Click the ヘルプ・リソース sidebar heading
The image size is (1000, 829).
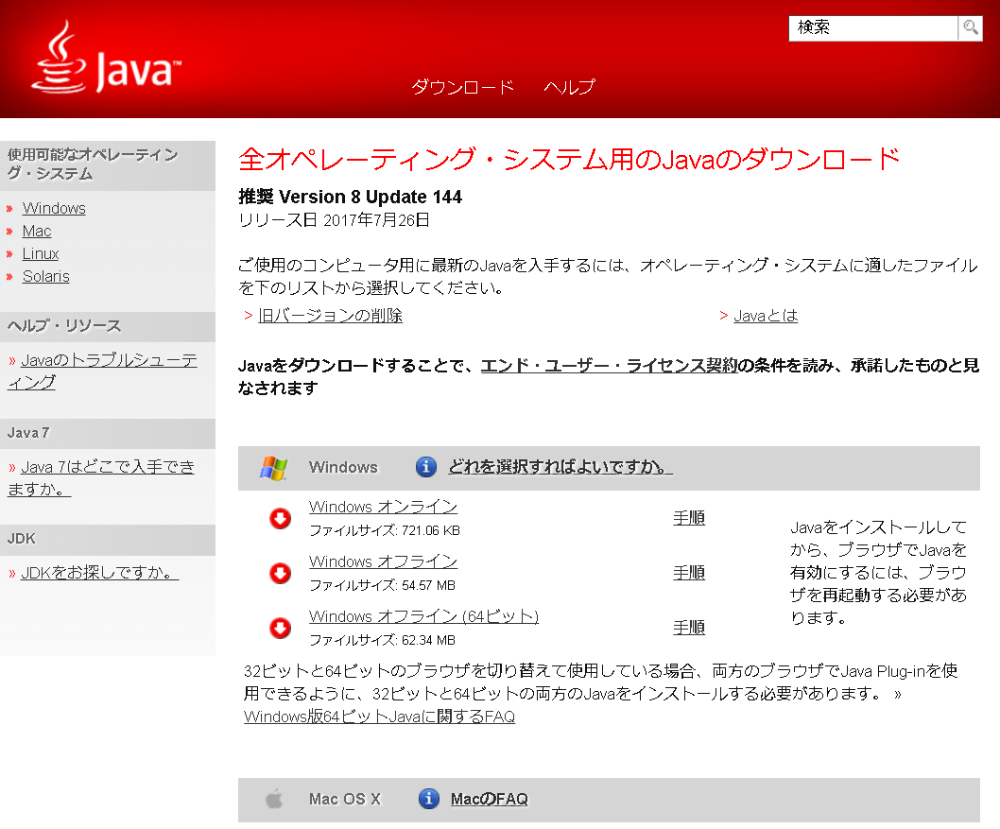[x=64, y=326]
